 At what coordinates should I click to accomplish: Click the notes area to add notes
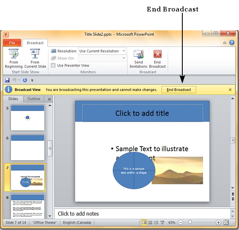tap(142, 213)
